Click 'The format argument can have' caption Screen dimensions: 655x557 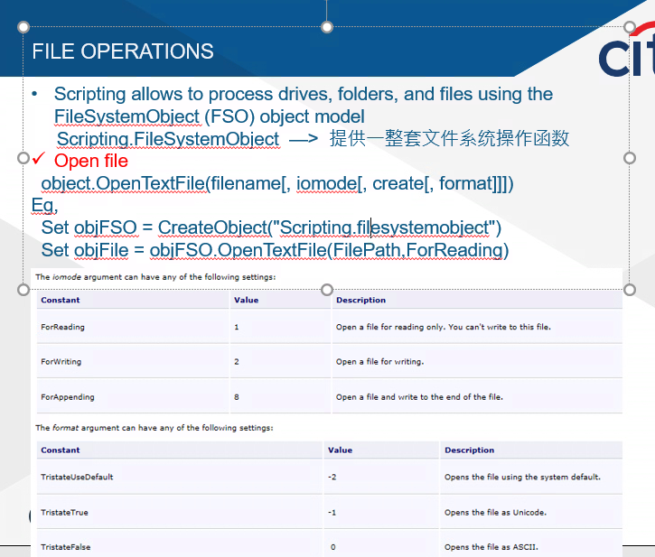point(154,428)
